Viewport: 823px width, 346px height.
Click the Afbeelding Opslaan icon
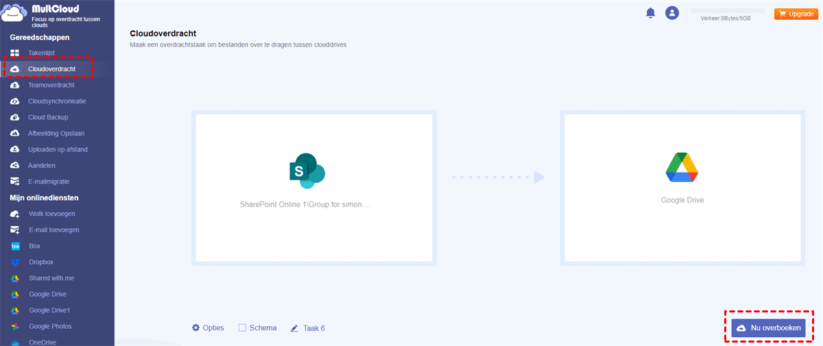click(x=15, y=133)
